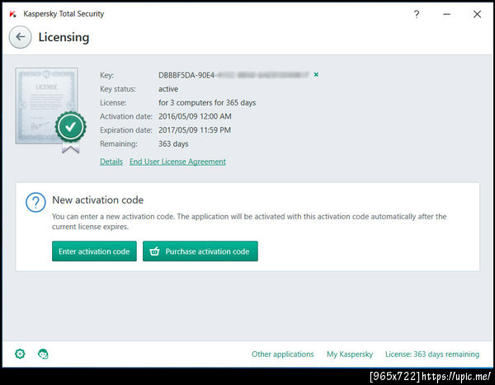Open Other applications link
Viewport: 495px width, 385px height.
tap(282, 354)
